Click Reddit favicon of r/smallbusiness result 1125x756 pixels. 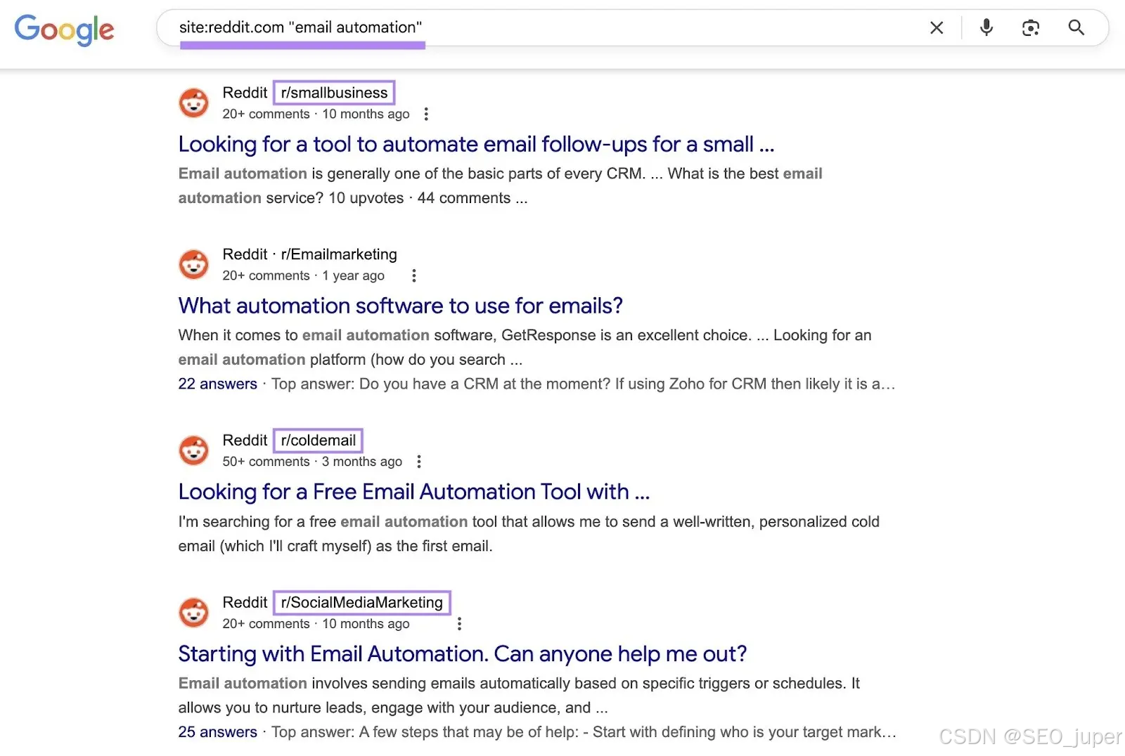[x=194, y=103]
